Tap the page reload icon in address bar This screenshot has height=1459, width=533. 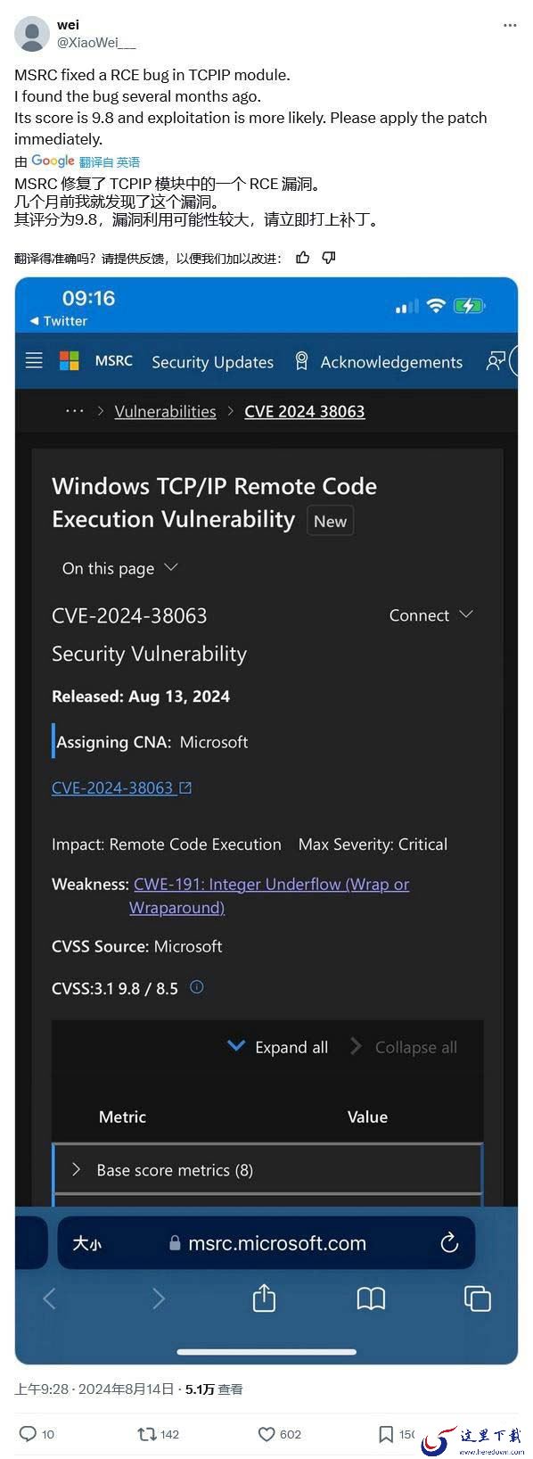click(449, 1242)
